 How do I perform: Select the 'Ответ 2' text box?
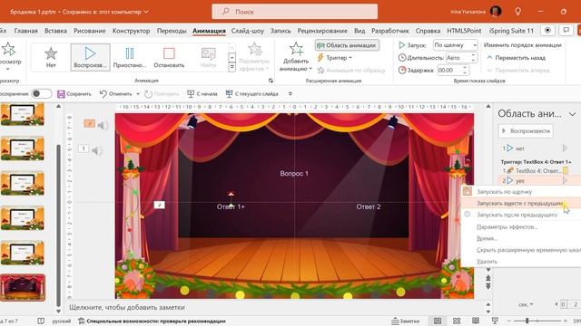pyautogui.click(x=369, y=206)
